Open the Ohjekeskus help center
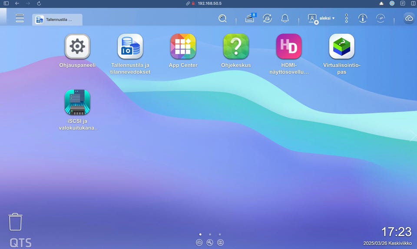The width and height of the screenshot is (417, 249). click(x=236, y=46)
